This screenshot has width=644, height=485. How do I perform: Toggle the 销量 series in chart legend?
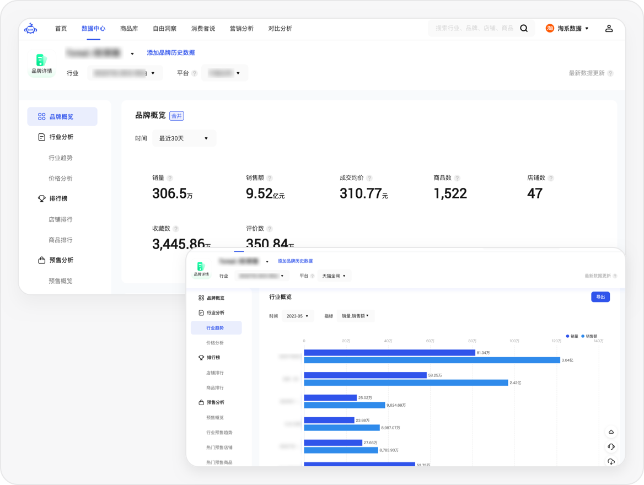tap(572, 336)
